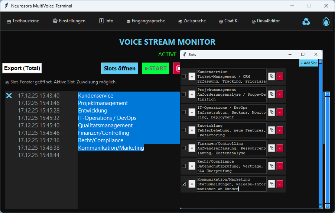
Task: Remove the Projektmanagement slot with red minus
Action: [280, 94]
